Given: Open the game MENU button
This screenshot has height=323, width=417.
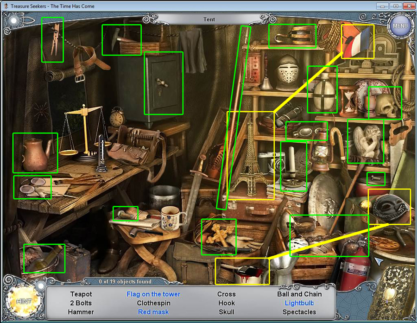Looking at the screenshot, I should 400,25.
